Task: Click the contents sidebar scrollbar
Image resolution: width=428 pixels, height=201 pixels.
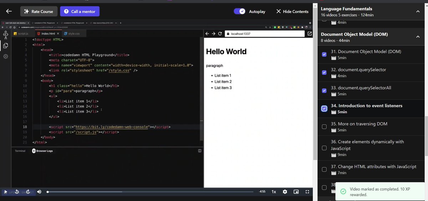Action: pos(426,136)
